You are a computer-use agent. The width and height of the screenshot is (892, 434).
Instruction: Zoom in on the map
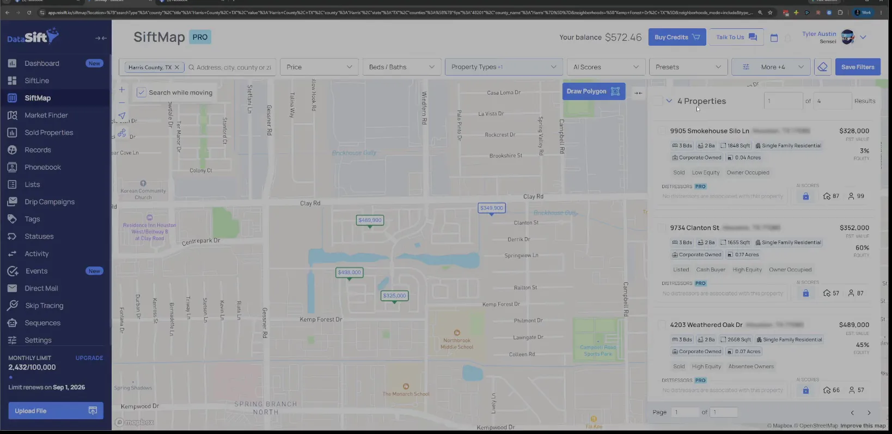click(122, 90)
